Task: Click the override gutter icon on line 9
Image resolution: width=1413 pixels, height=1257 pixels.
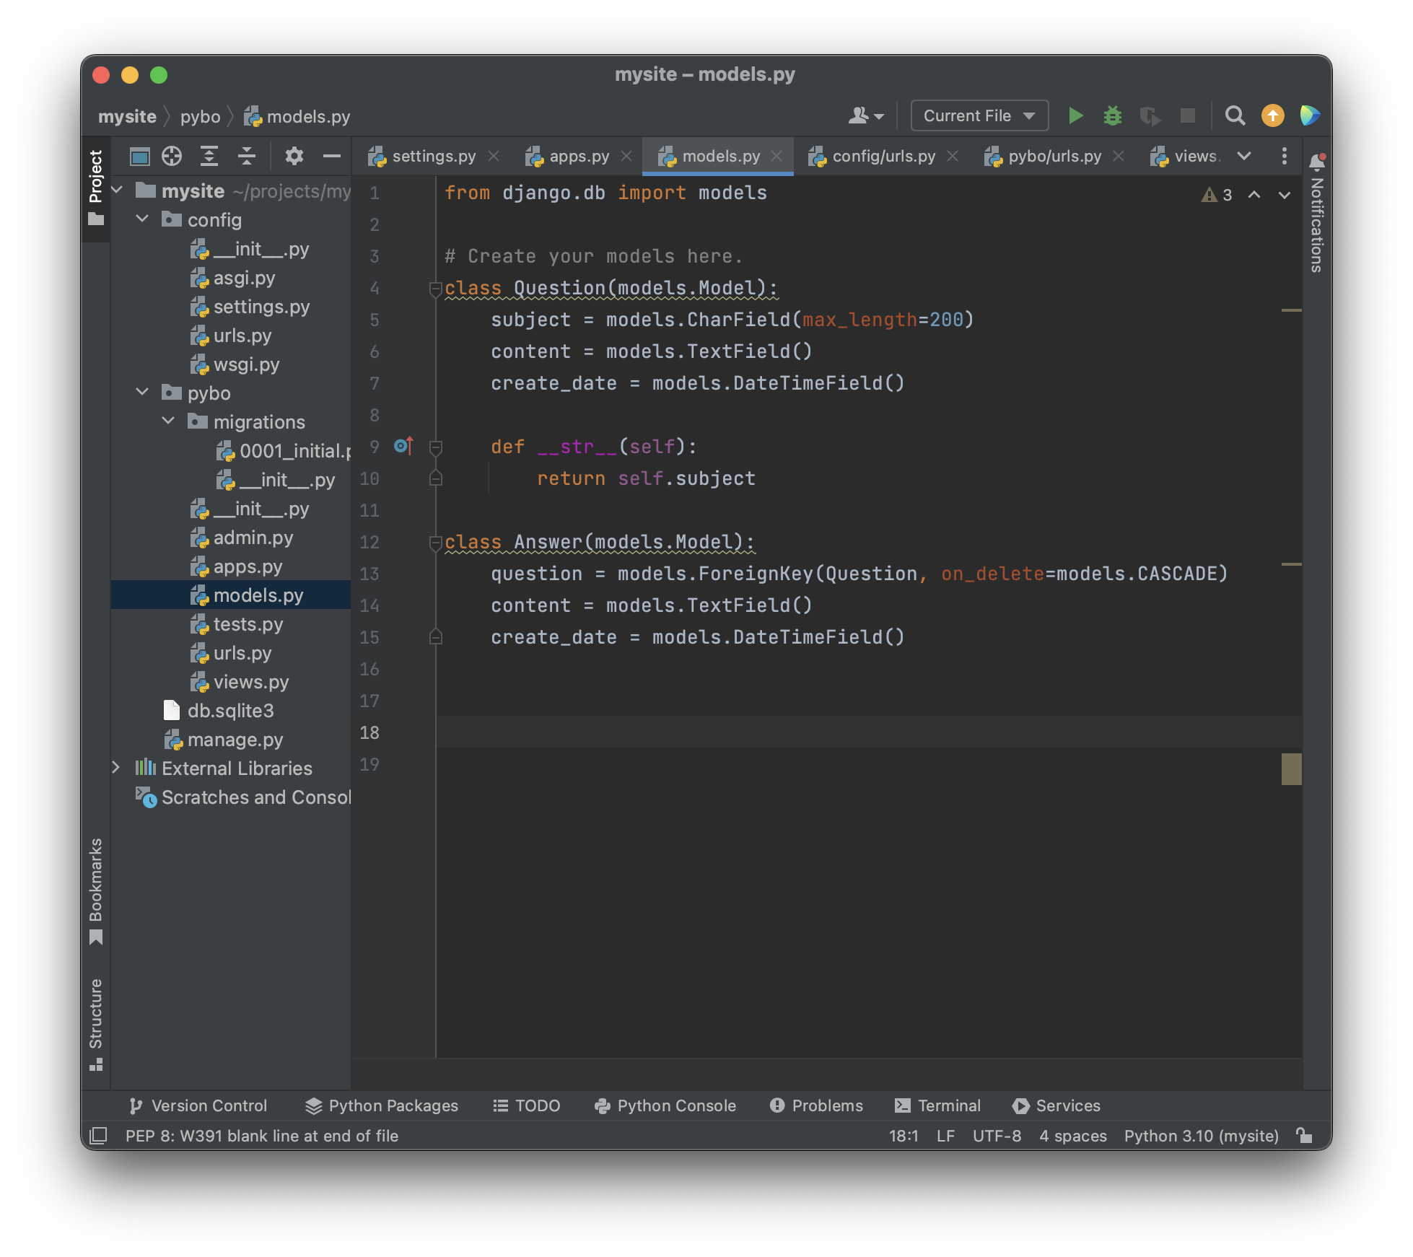Action: click(403, 447)
